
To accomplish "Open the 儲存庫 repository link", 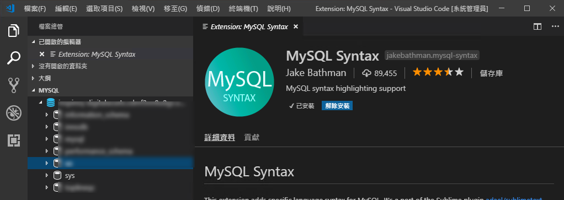I will click(x=491, y=74).
